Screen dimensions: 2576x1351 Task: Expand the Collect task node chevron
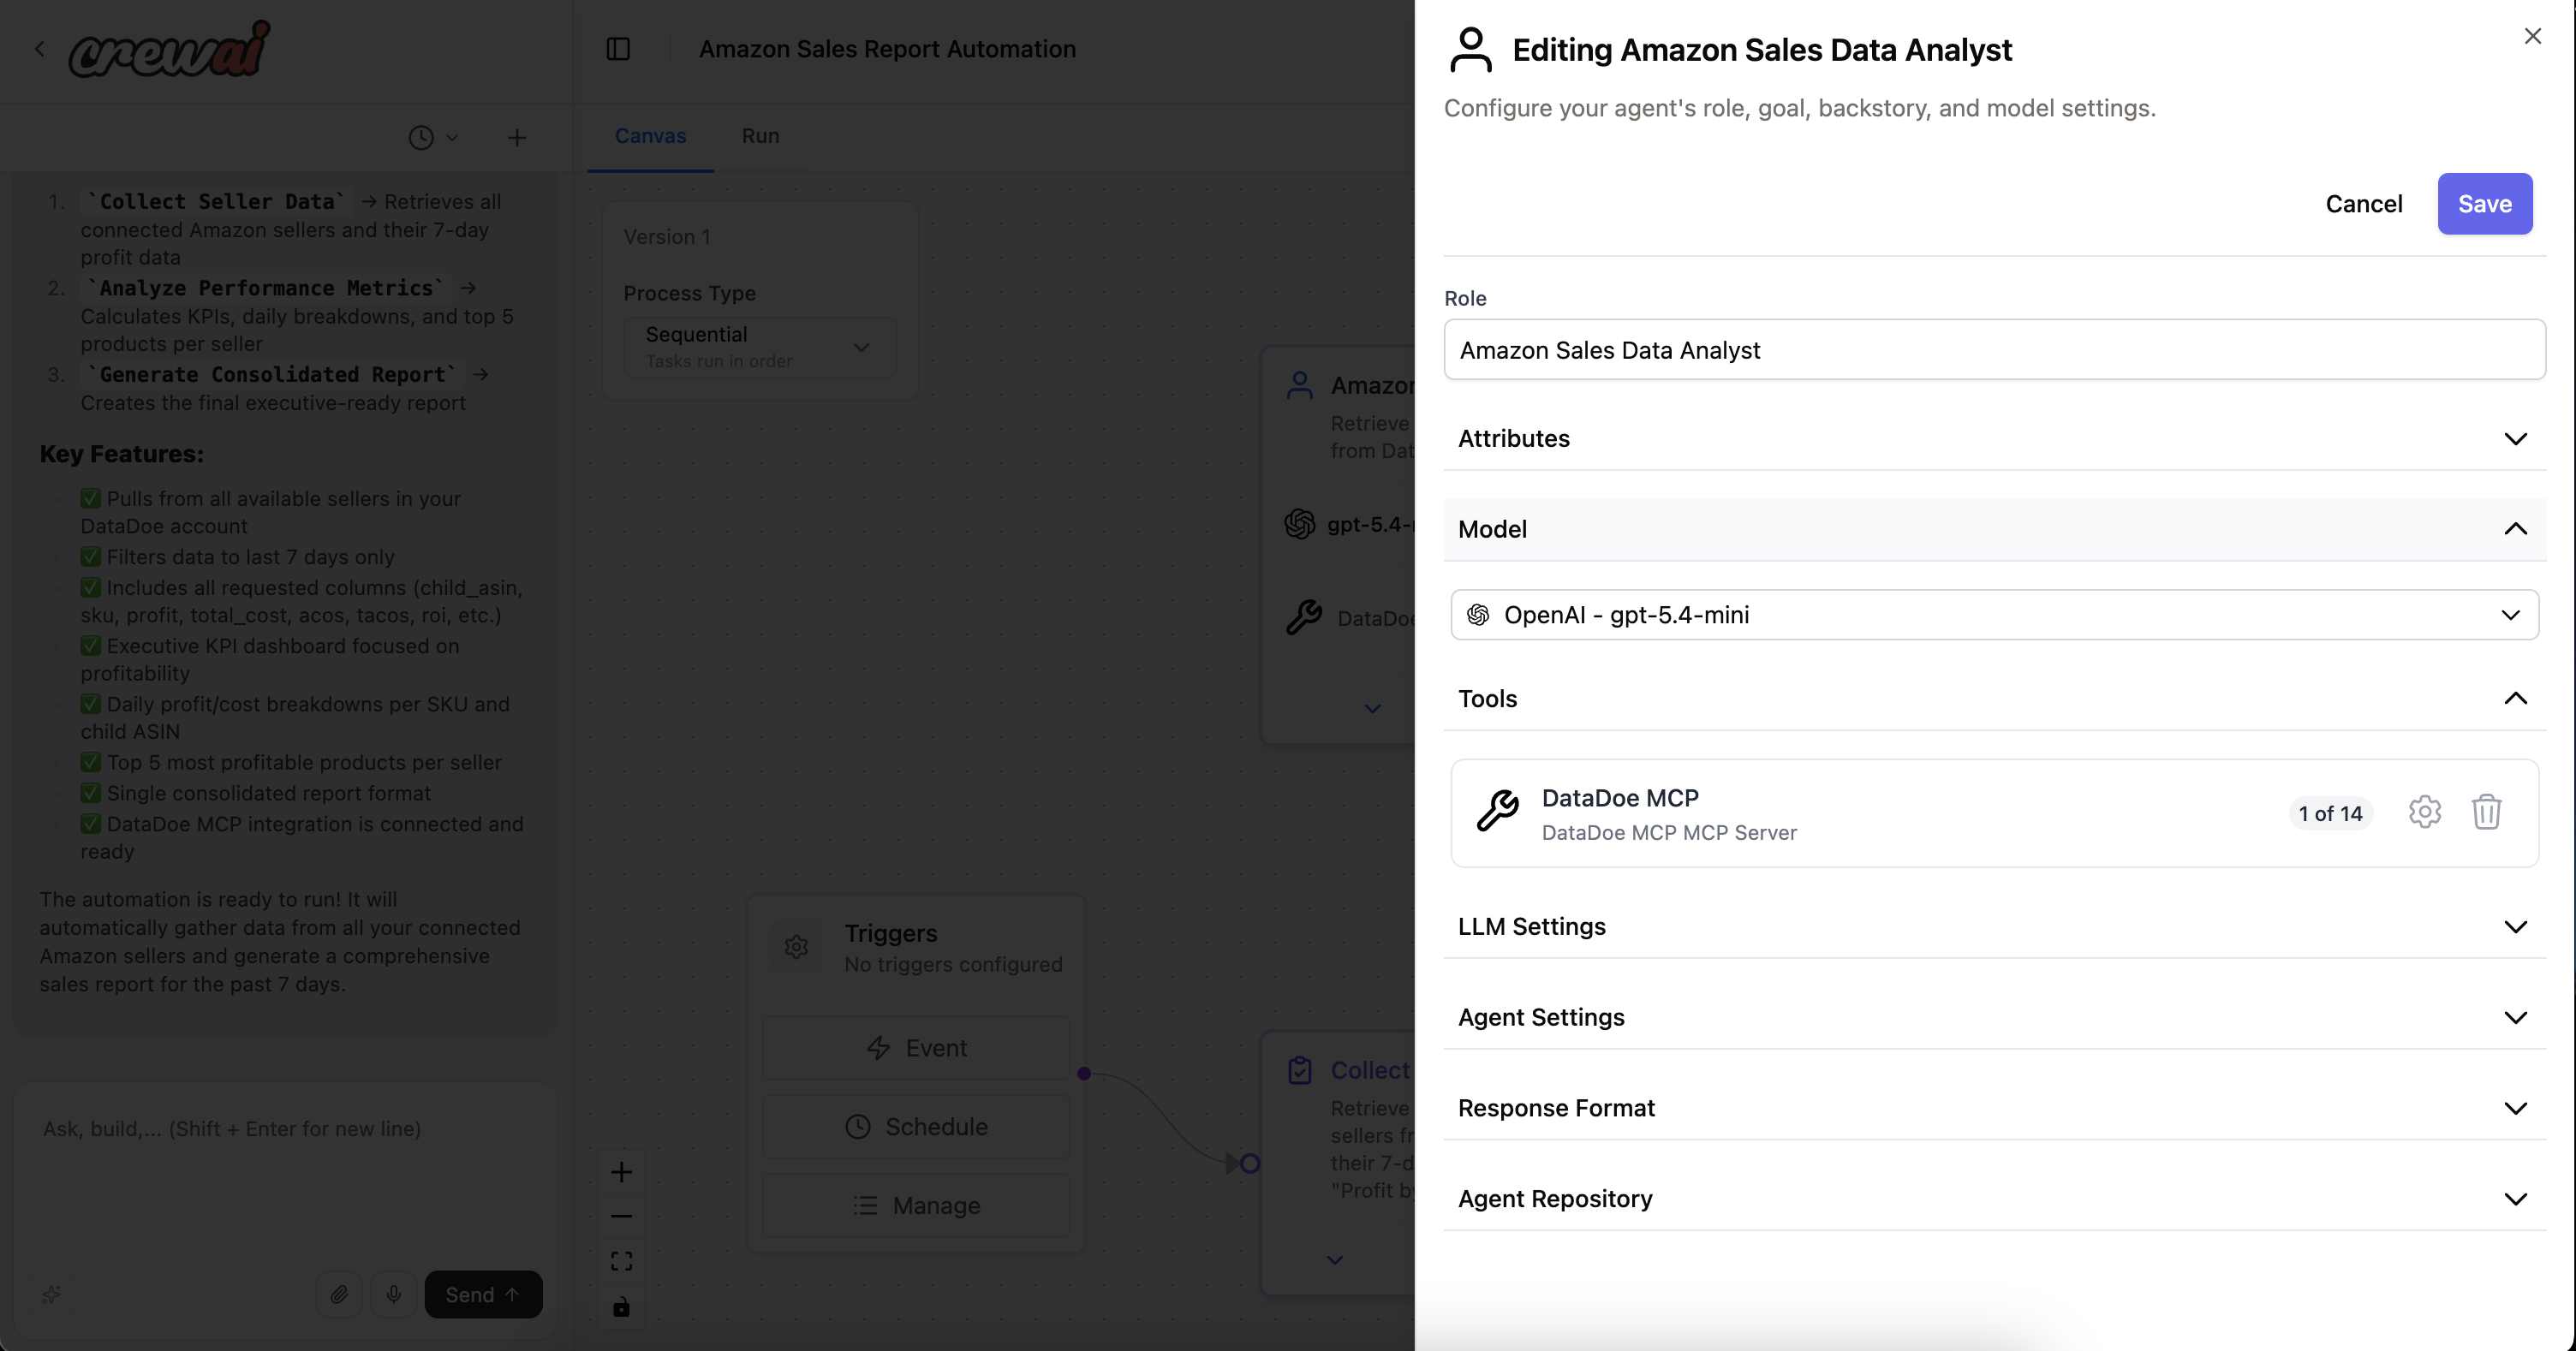coord(1334,1260)
